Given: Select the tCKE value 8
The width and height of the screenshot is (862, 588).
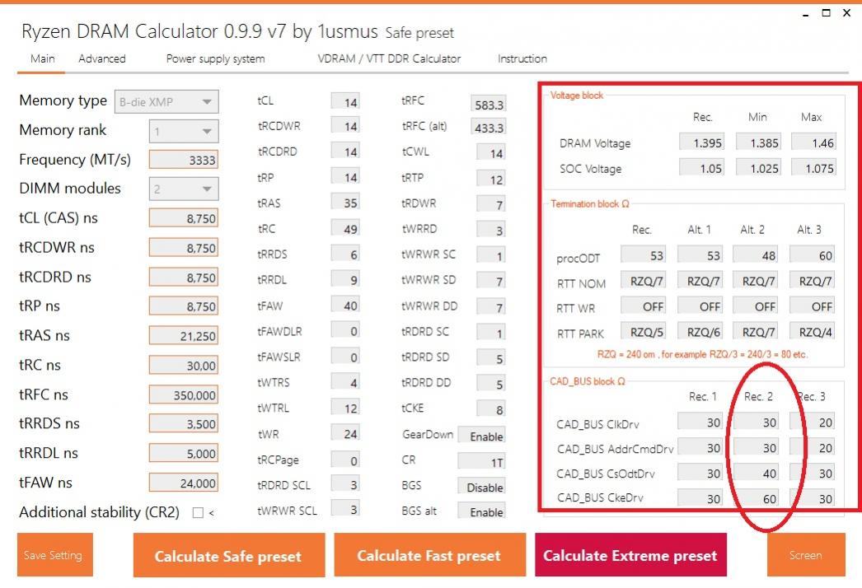Looking at the screenshot, I should click(x=491, y=409).
